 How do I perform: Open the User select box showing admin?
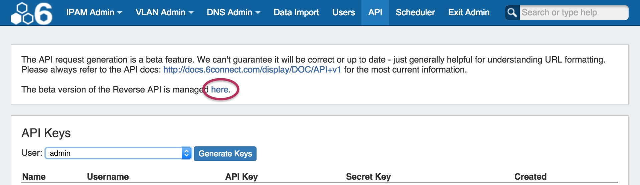point(118,153)
